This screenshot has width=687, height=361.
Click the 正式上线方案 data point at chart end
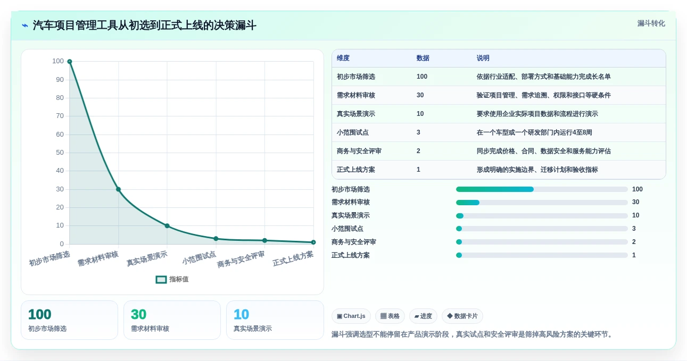point(313,242)
